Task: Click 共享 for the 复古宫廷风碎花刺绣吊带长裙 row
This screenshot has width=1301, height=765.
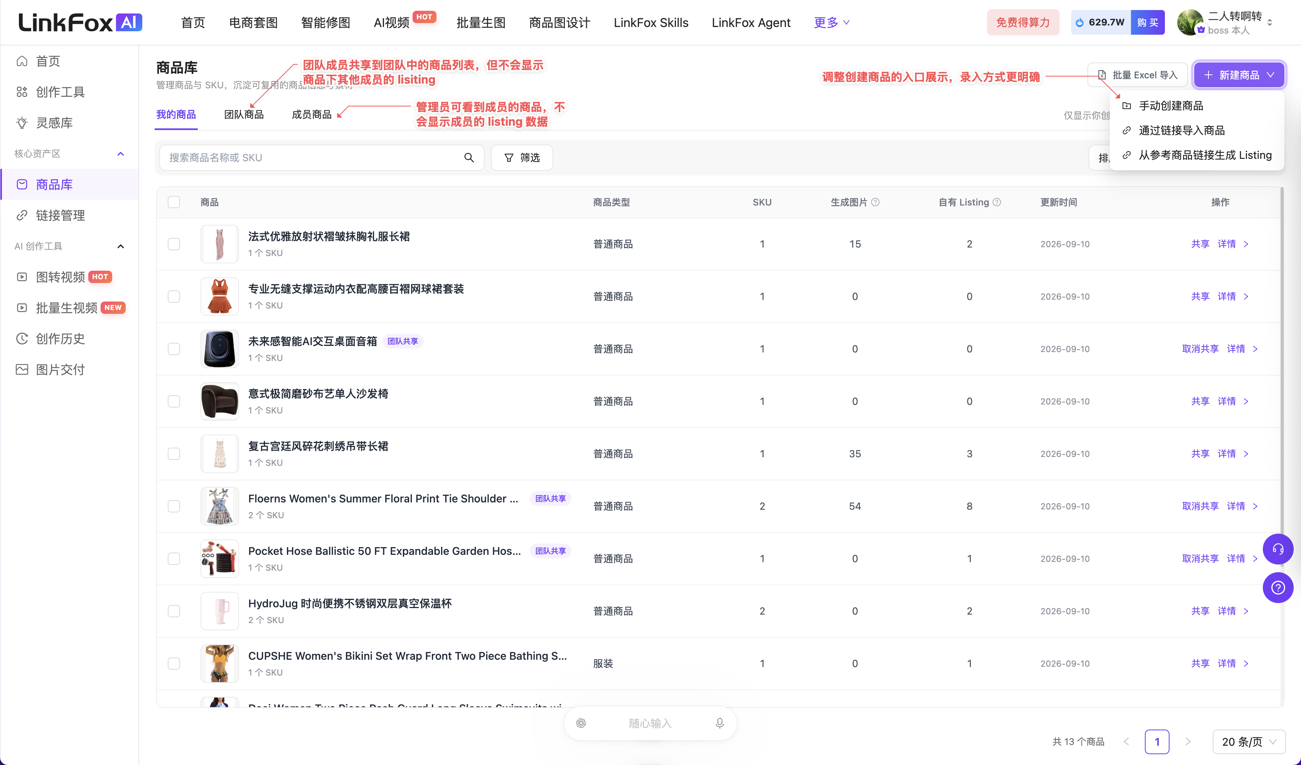Action: click(1200, 454)
